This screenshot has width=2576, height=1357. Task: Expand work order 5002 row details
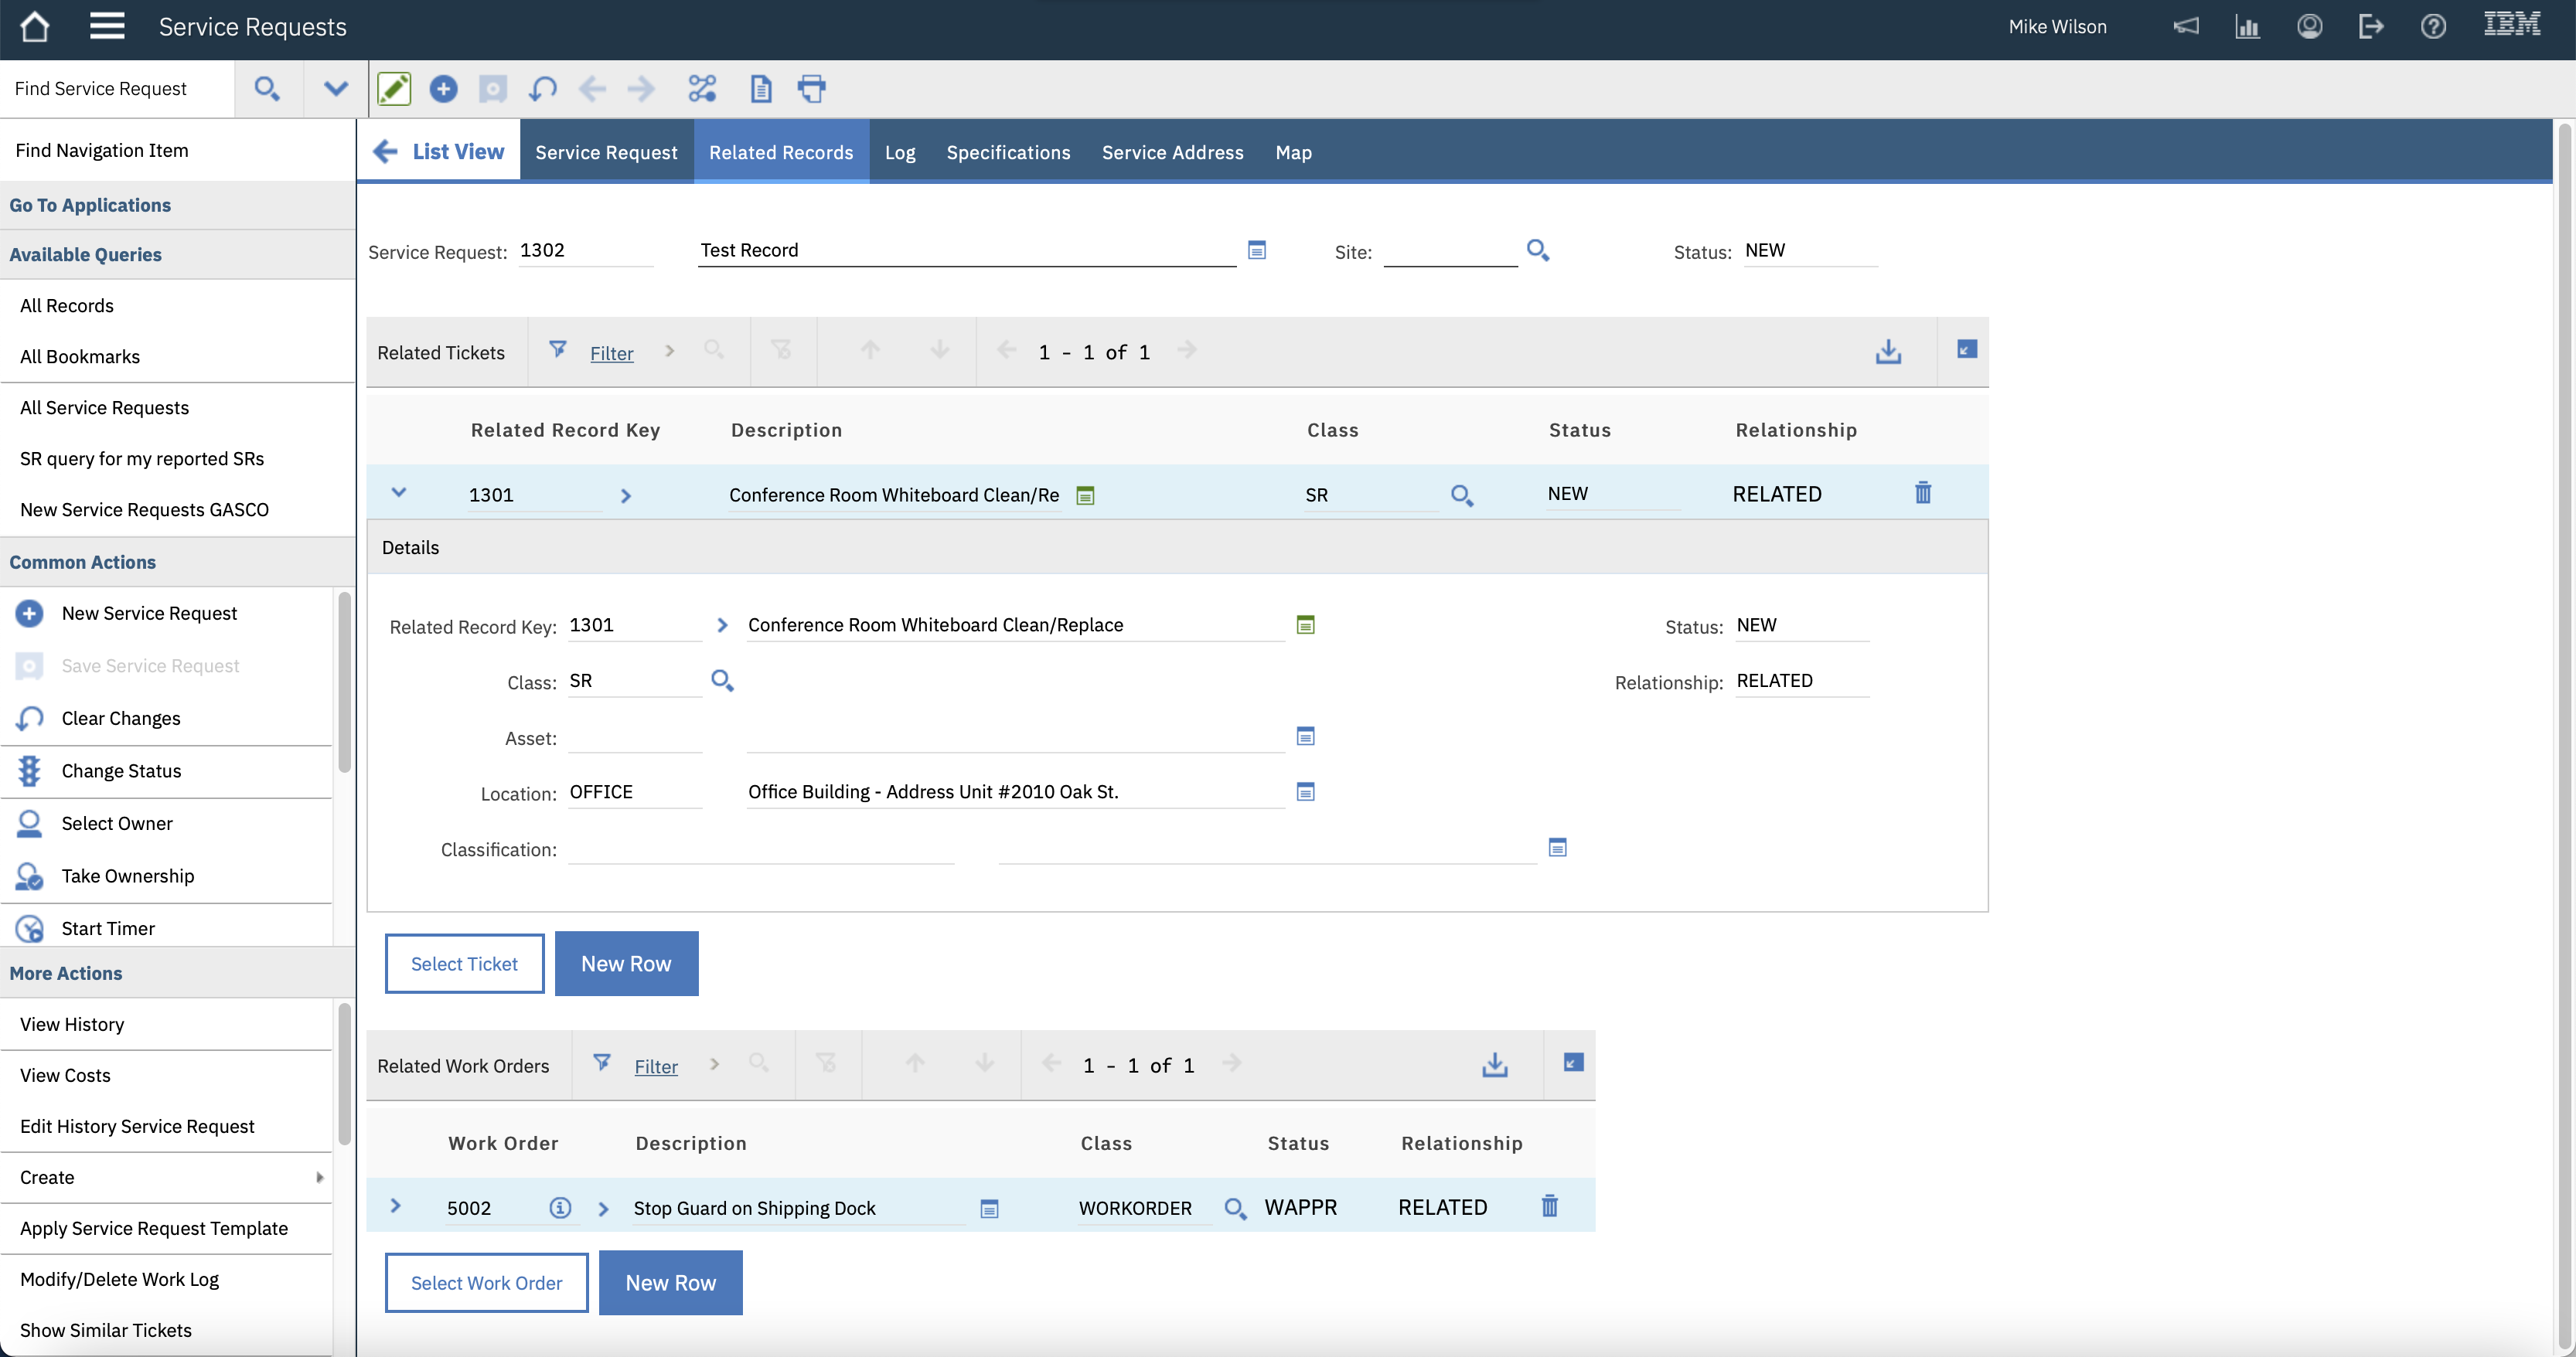pos(395,1206)
